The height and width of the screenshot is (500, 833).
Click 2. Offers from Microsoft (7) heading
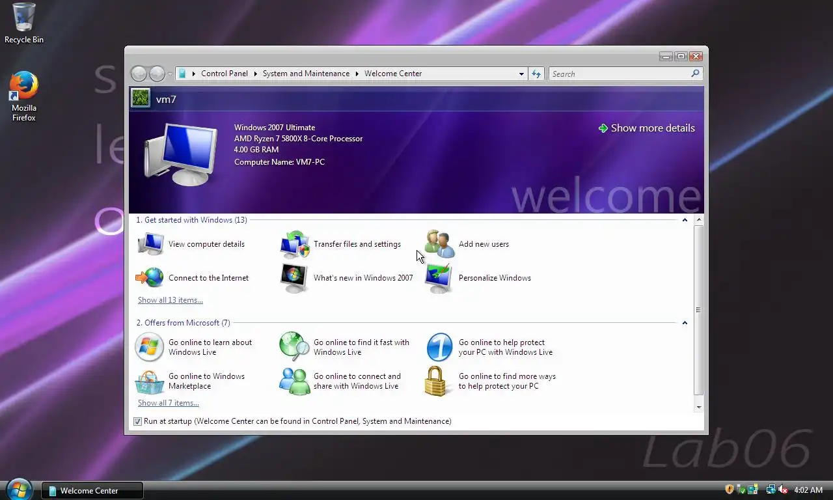point(183,323)
